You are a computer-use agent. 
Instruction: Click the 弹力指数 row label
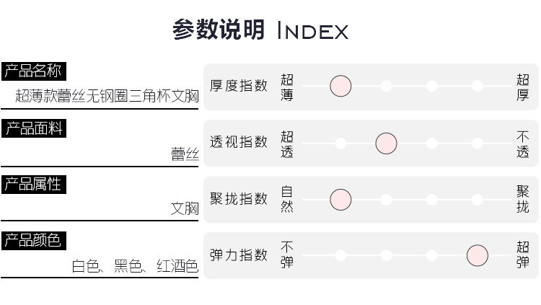pos(238,256)
